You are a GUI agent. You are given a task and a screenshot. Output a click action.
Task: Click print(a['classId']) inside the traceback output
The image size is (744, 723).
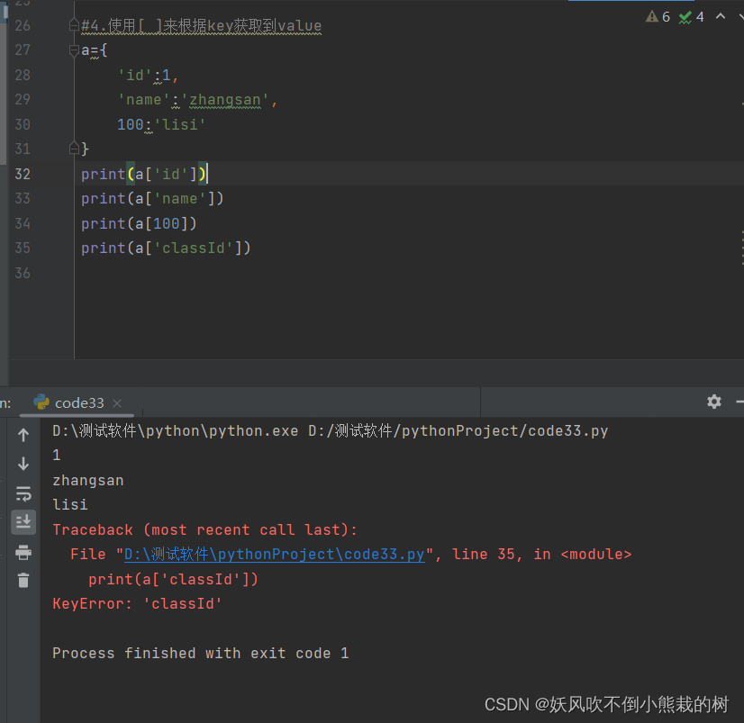[173, 579]
